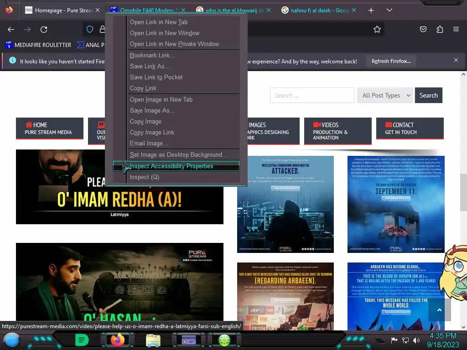
Task: Open CONTACT Get In Touch nav item
Action: (410, 128)
